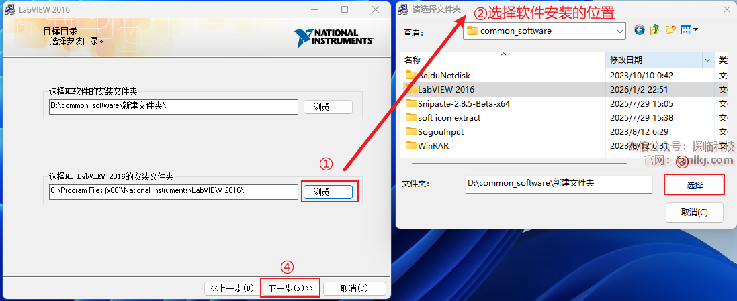
Task: Click the 2025/7/29 15:05 date cell
Action: click(x=642, y=104)
